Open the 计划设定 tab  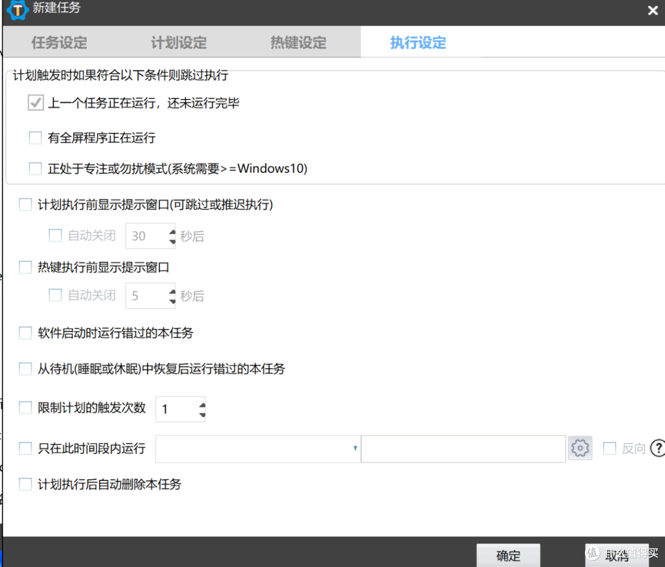click(179, 42)
